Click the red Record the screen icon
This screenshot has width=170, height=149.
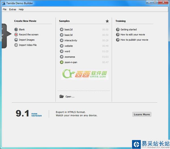tap(16, 34)
